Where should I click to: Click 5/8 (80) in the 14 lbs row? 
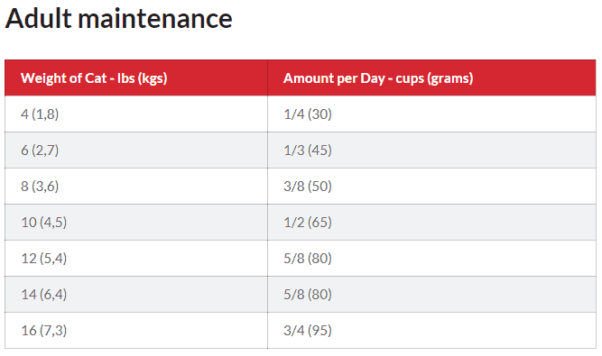[x=431, y=294]
